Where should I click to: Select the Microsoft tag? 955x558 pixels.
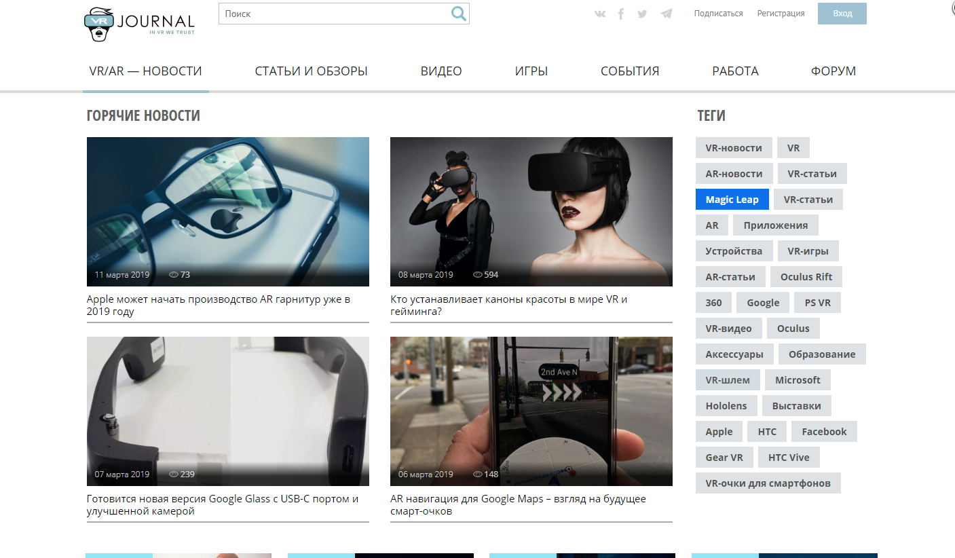coord(798,380)
